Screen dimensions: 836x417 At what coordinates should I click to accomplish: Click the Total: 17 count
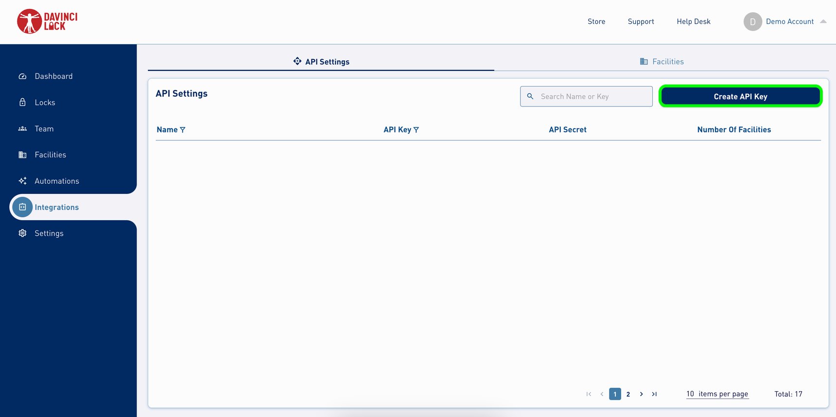(788, 394)
